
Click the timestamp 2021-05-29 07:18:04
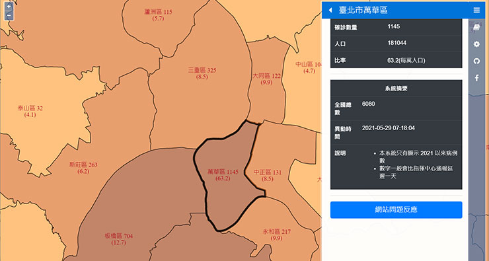point(389,128)
